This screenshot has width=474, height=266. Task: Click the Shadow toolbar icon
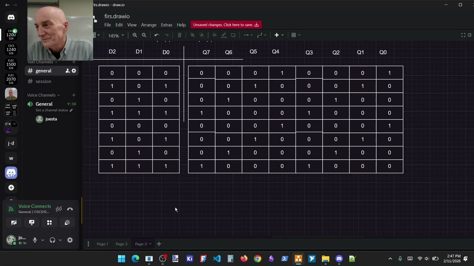tap(233, 35)
